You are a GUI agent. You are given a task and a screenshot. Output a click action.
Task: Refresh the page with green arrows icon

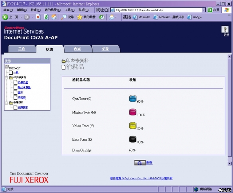tap(46, 17)
